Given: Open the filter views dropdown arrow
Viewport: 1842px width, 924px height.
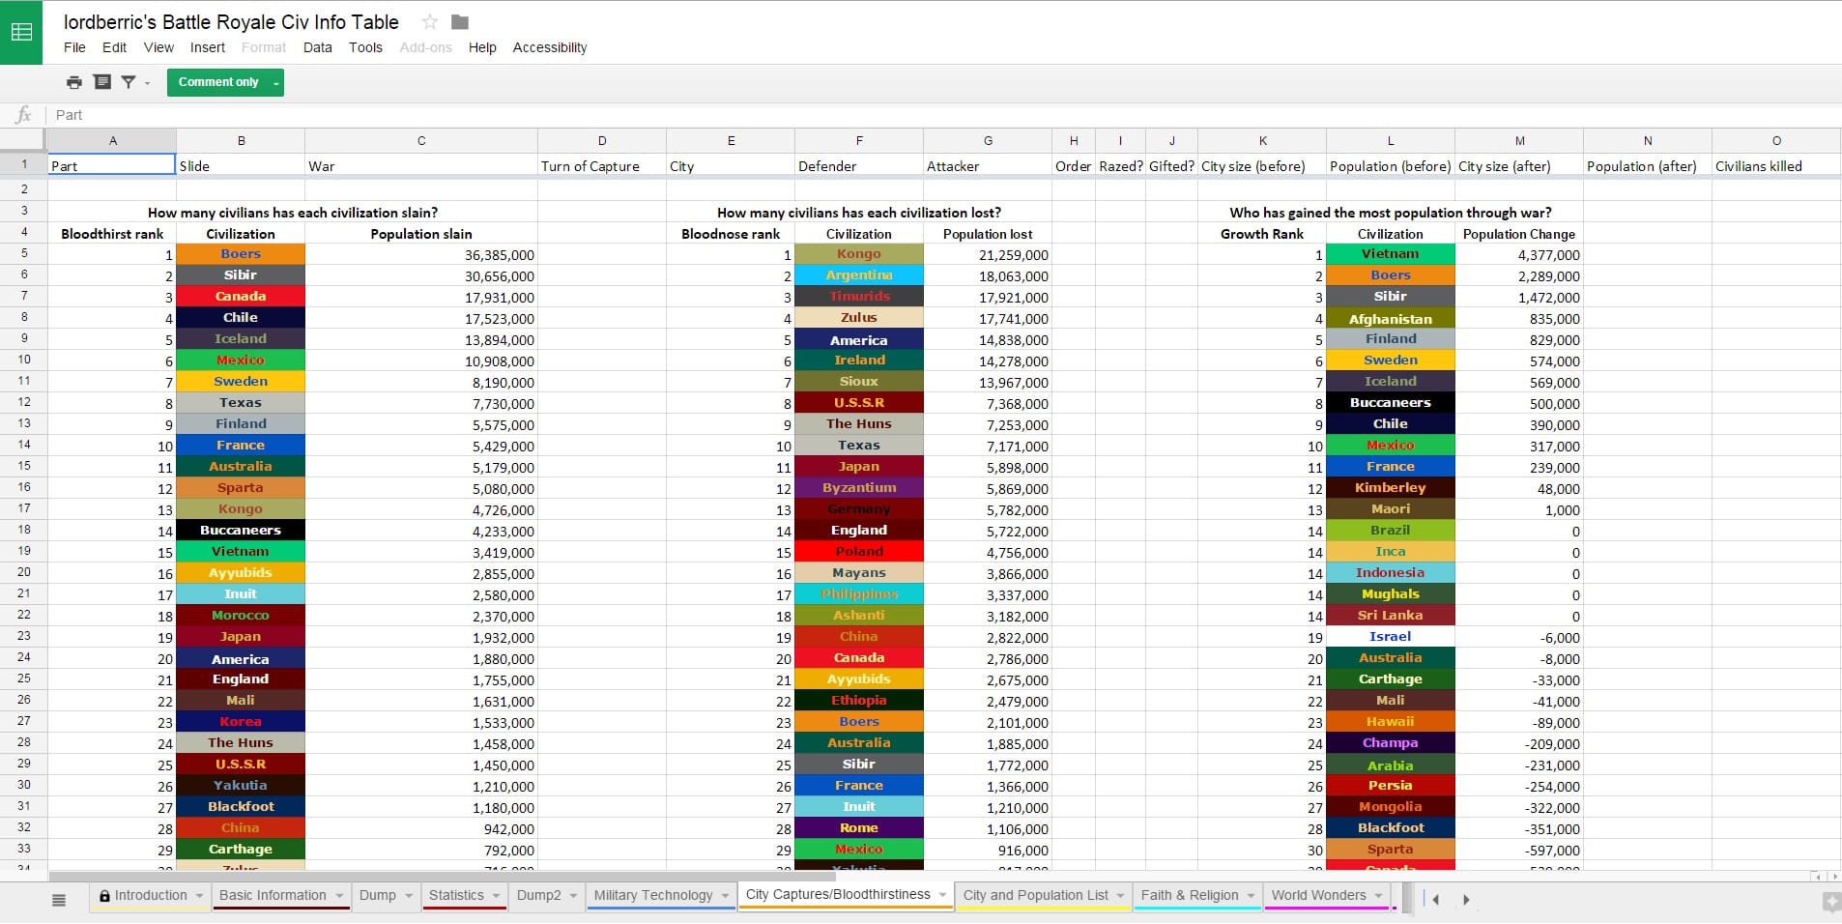Looking at the screenshot, I should [x=148, y=83].
